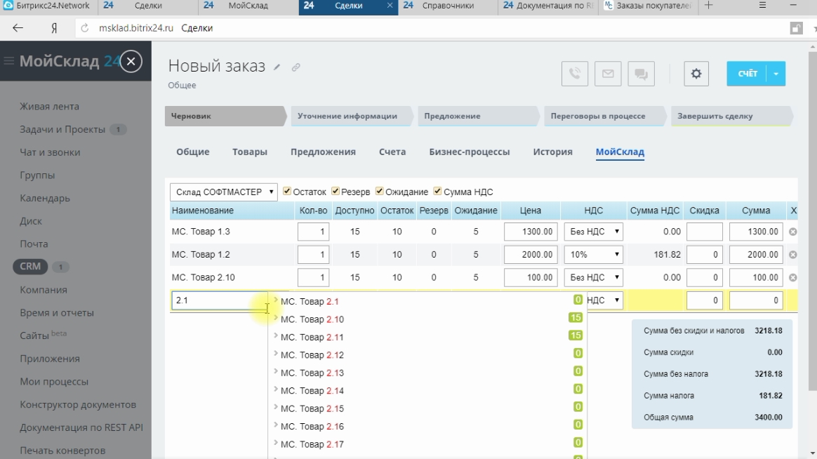This screenshot has height=459, width=817.
Task: Open the settings gear icon
Action: coord(696,74)
